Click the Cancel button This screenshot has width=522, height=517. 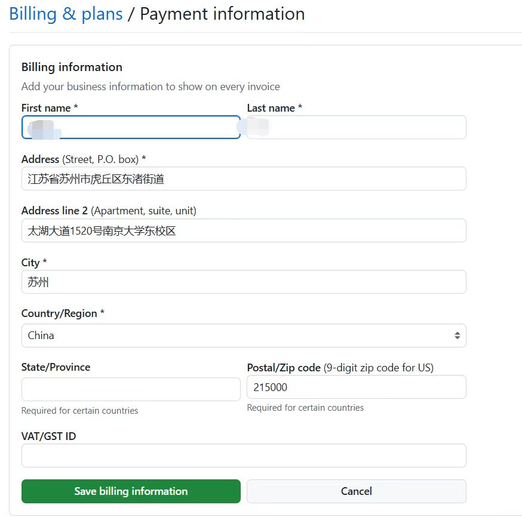click(x=356, y=491)
